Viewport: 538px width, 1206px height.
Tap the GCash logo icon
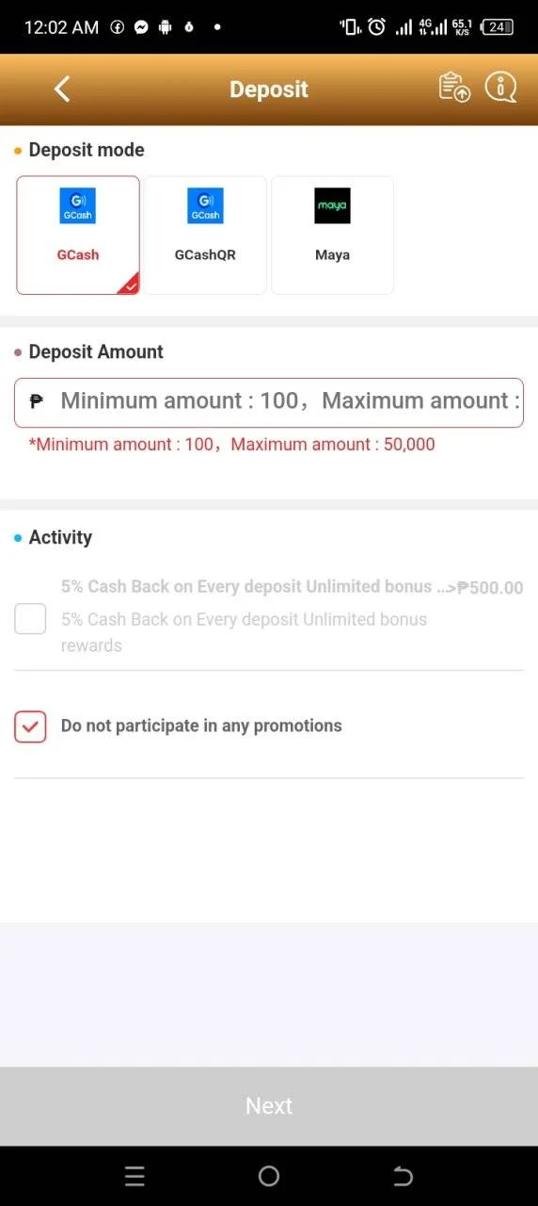tap(78, 205)
